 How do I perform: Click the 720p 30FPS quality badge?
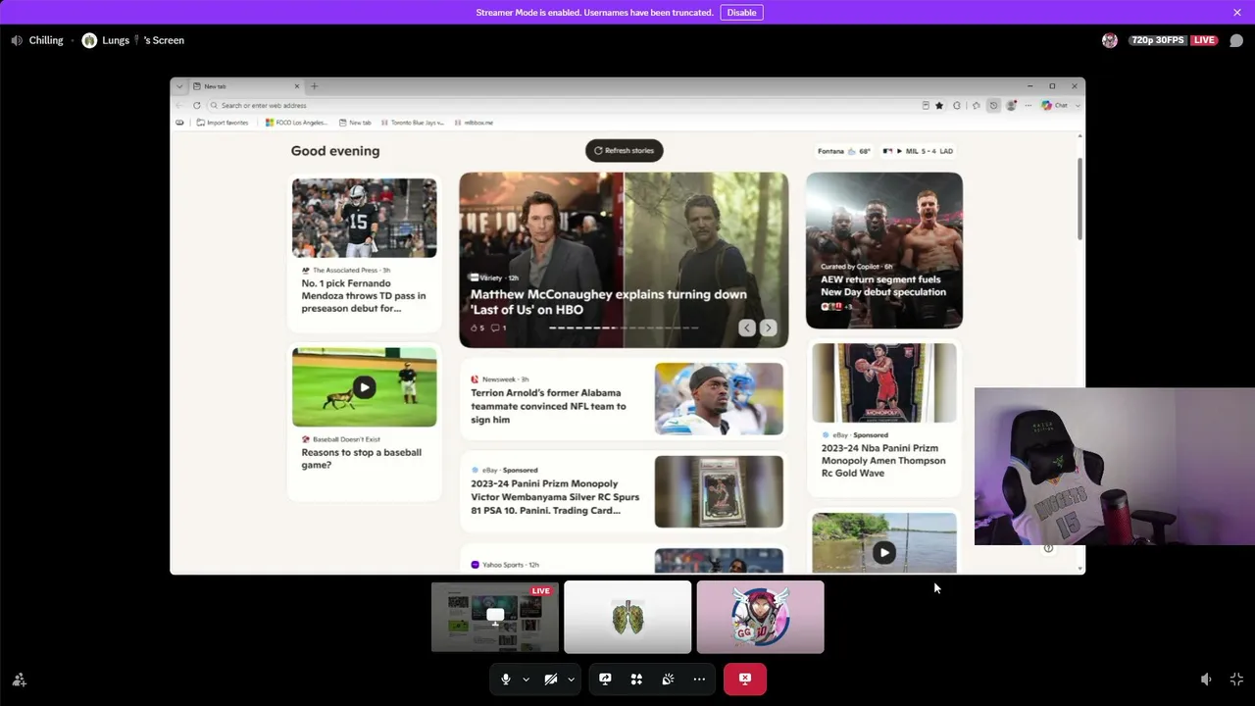click(1157, 40)
